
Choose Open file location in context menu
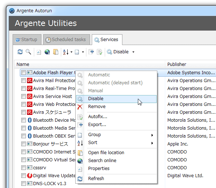point(116,153)
